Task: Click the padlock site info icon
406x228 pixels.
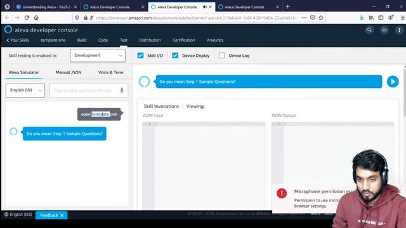Action: tap(86, 18)
